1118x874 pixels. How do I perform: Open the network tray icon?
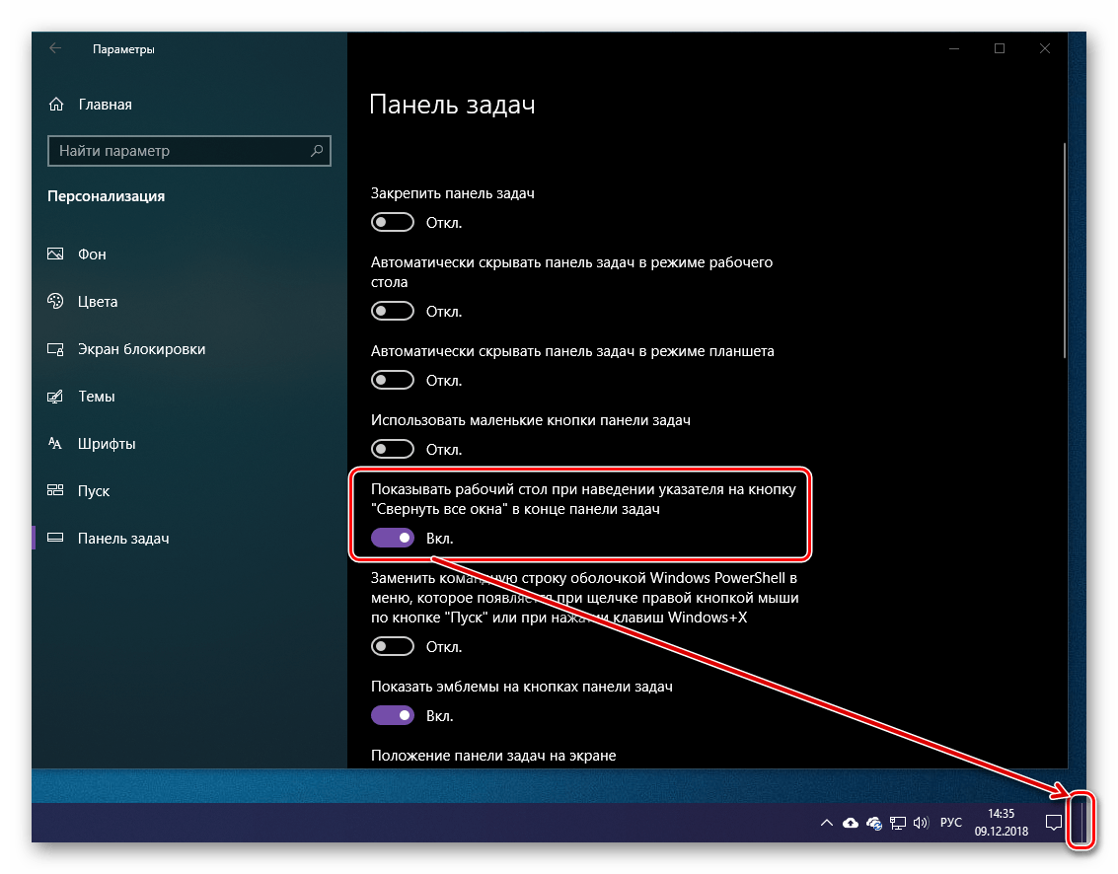coord(898,824)
